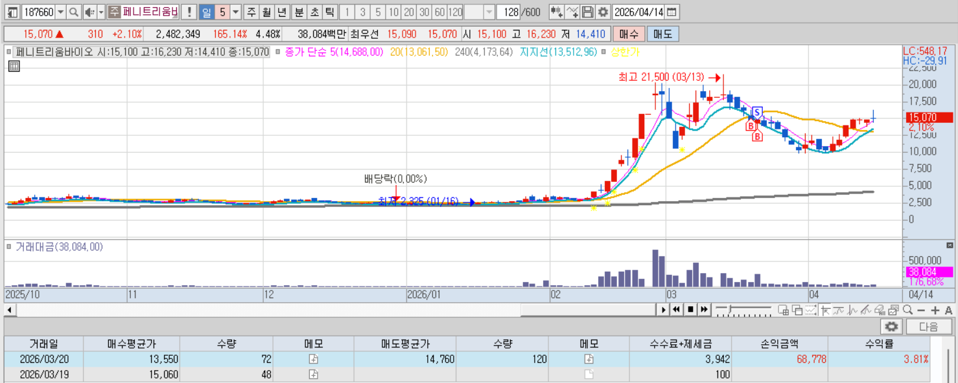
Task: Click the eraser tool icon
Action: [x=880, y=310]
